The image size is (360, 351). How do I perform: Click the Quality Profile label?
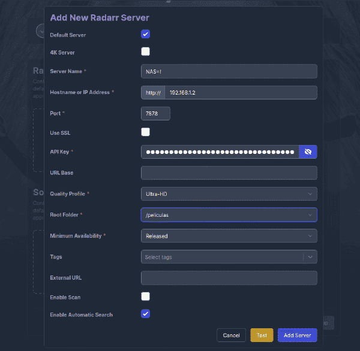67,194
